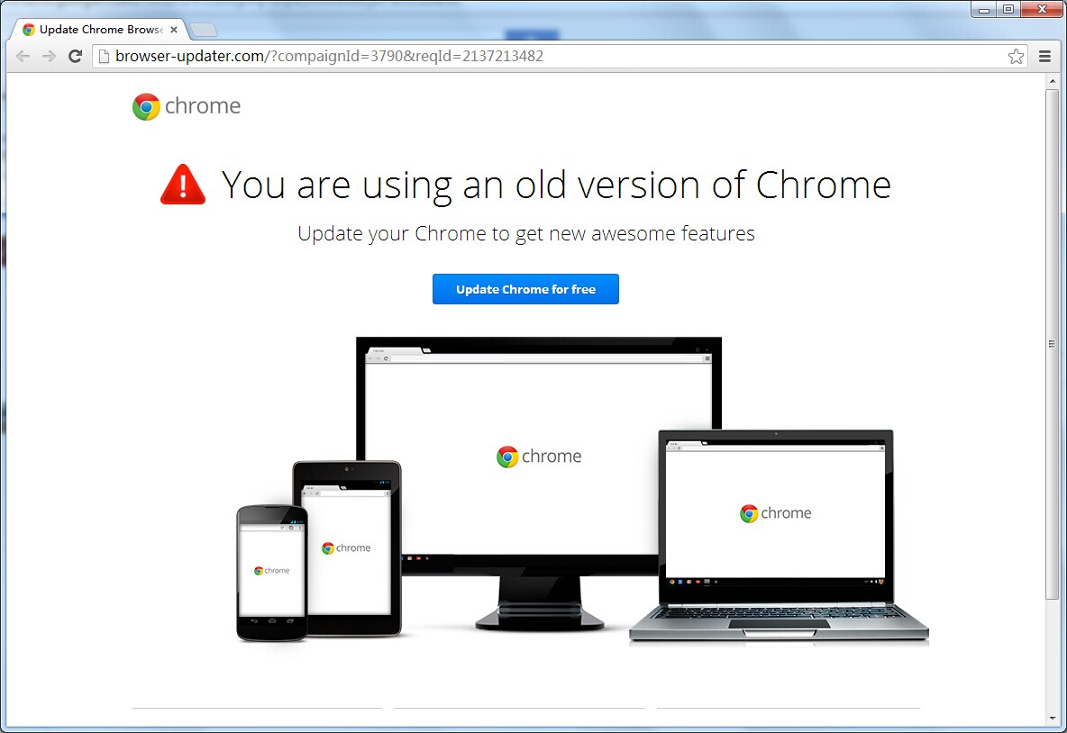Image resolution: width=1067 pixels, height=733 pixels.
Task: Click the browser Forward arrow
Action: 49,57
